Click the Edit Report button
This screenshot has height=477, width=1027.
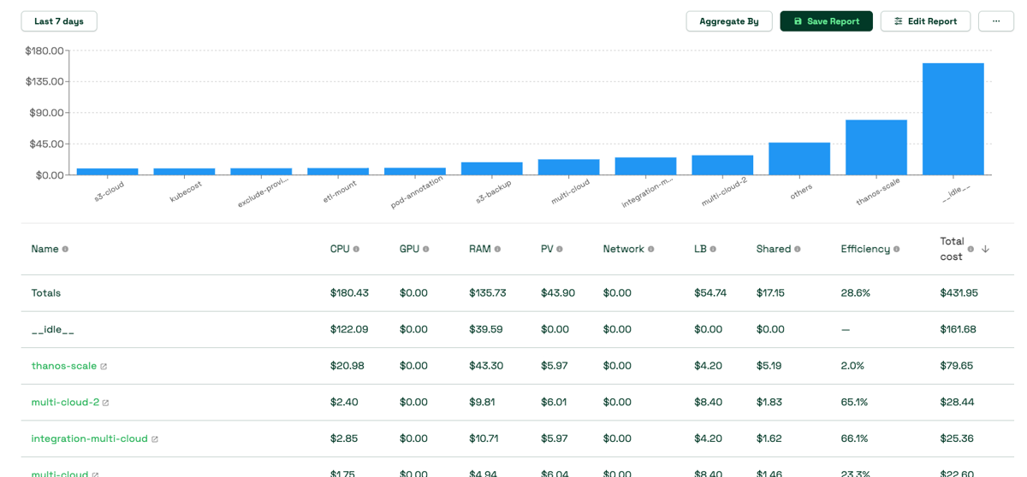925,21
